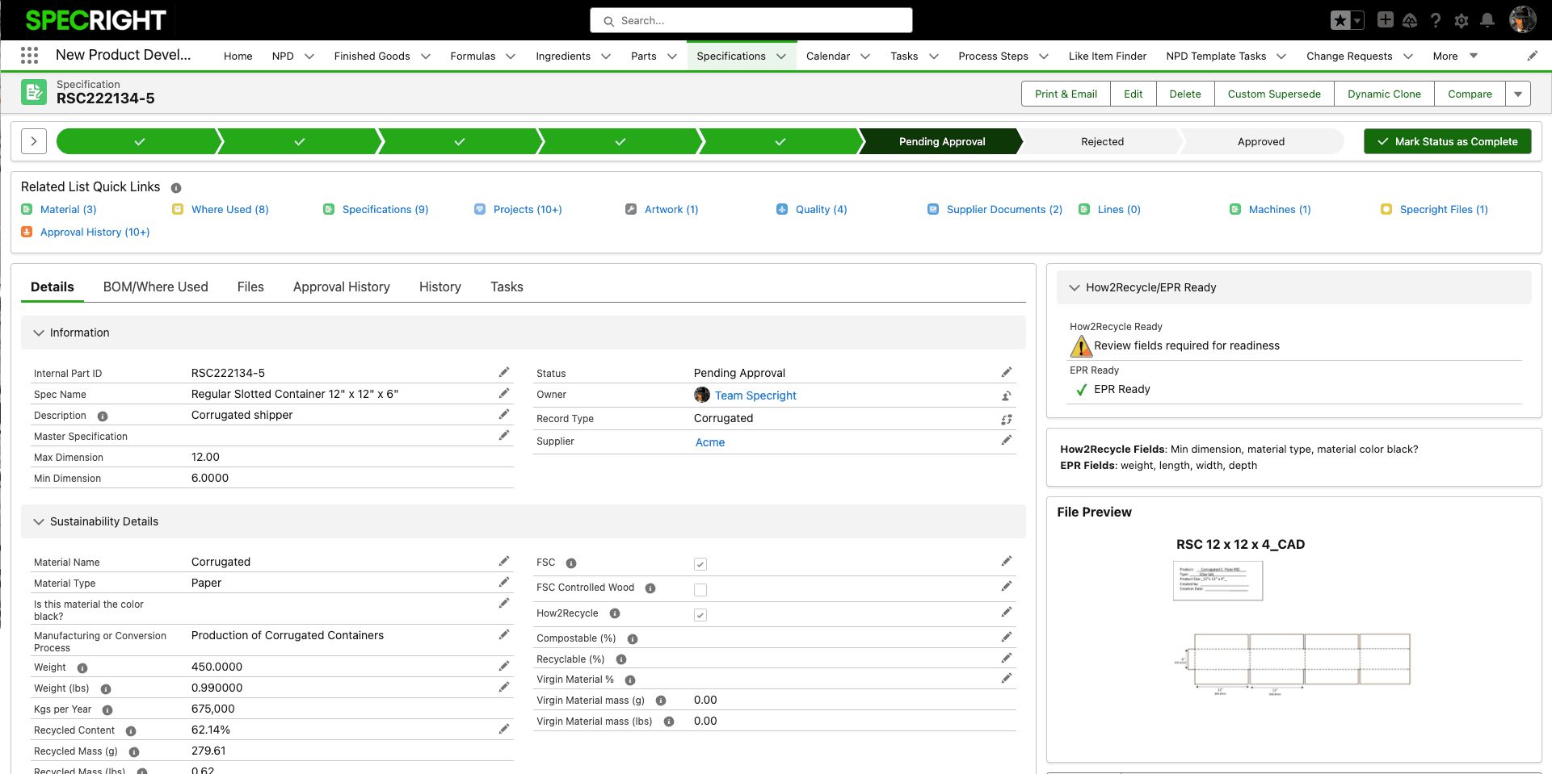Open the user profile avatar
This screenshot has height=774, width=1552.
pyautogui.click(x=1523, y=19)
